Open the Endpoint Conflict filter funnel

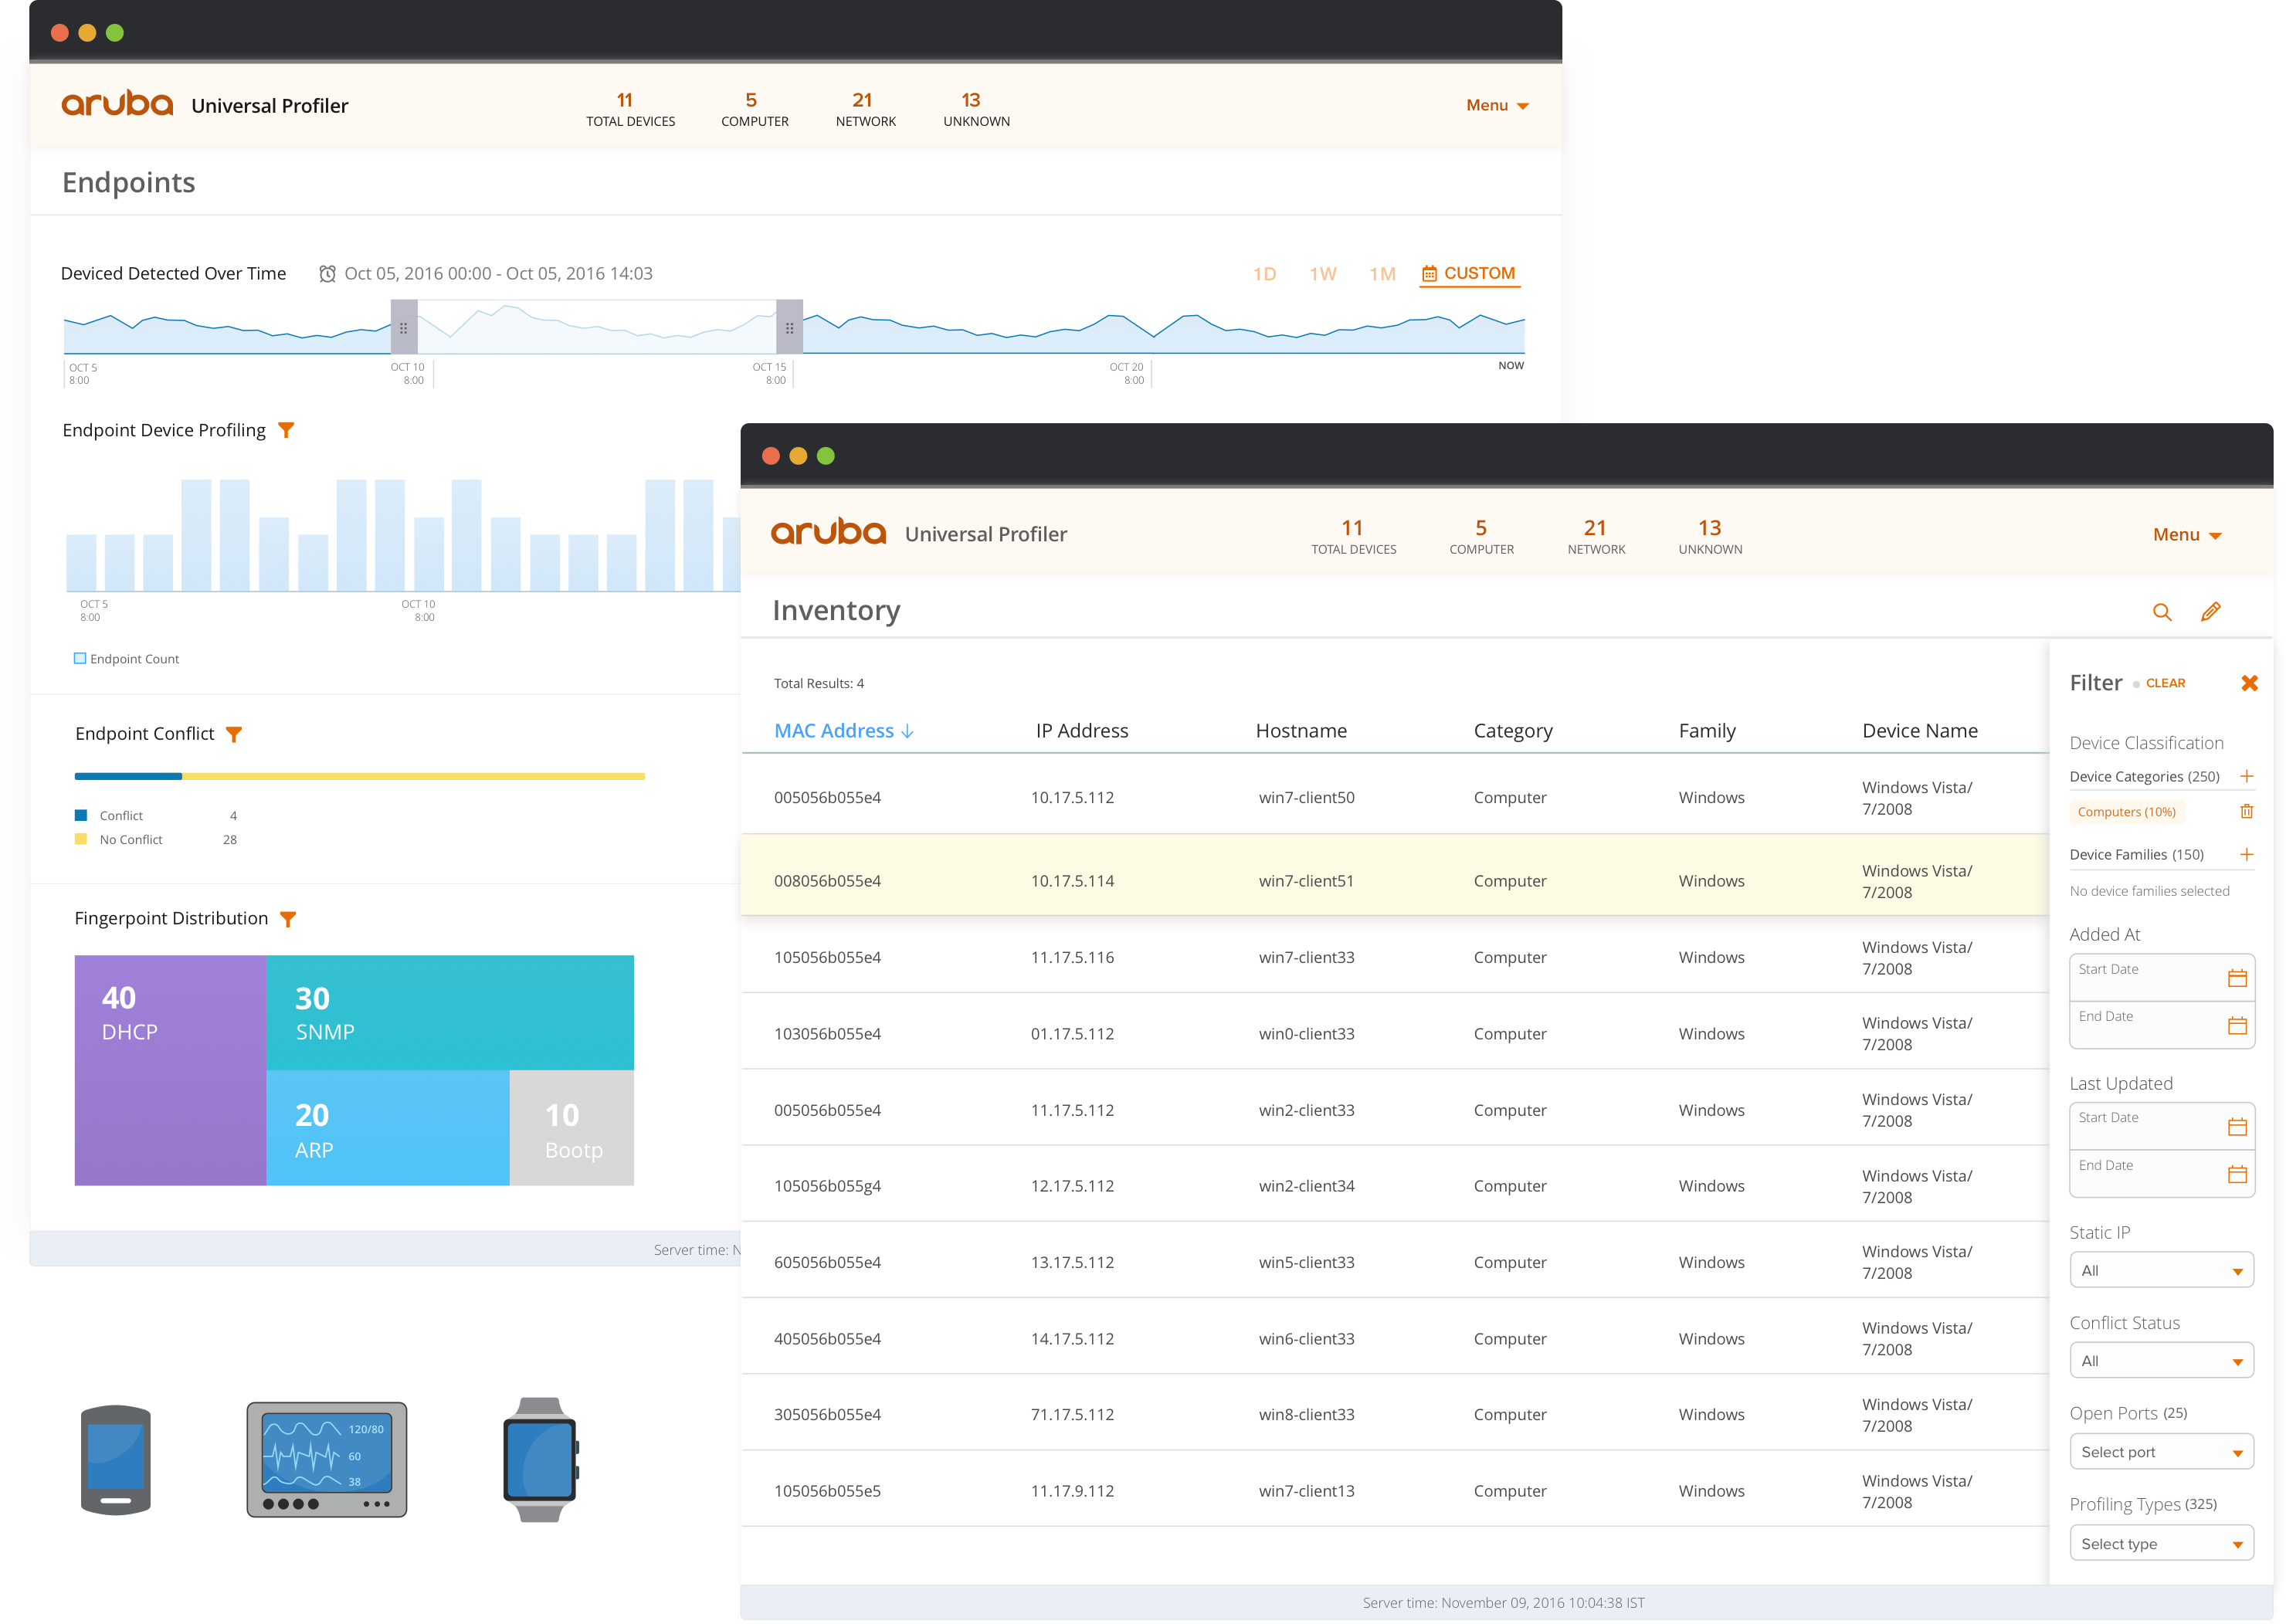pyautogui.click(x=234, y=734)
